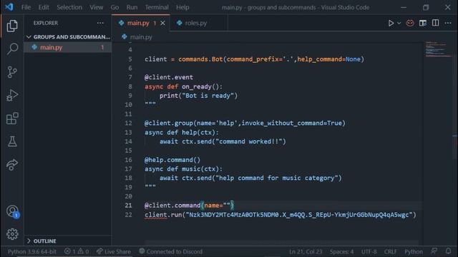Open the Testing flask icon
458x257 pixels.
pyautogui.click(x=12, y=141)
